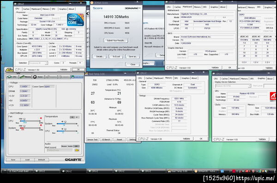The image size is (277, 183).
Task: Close the 3DMark Score dialog with the Close button
Action: [132, 65]
